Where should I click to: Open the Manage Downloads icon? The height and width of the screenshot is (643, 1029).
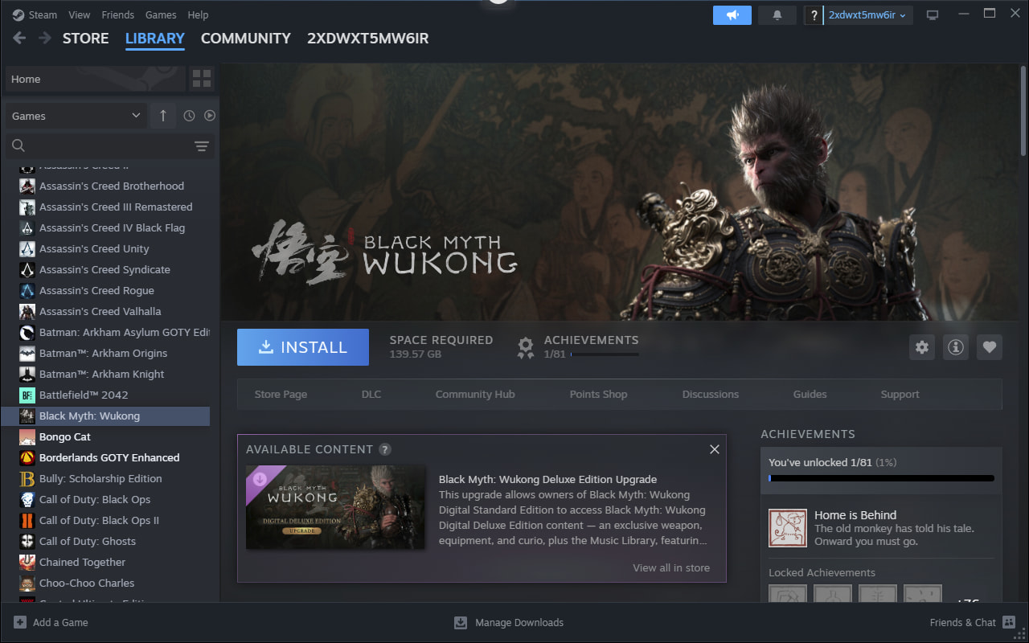[461, 622]
